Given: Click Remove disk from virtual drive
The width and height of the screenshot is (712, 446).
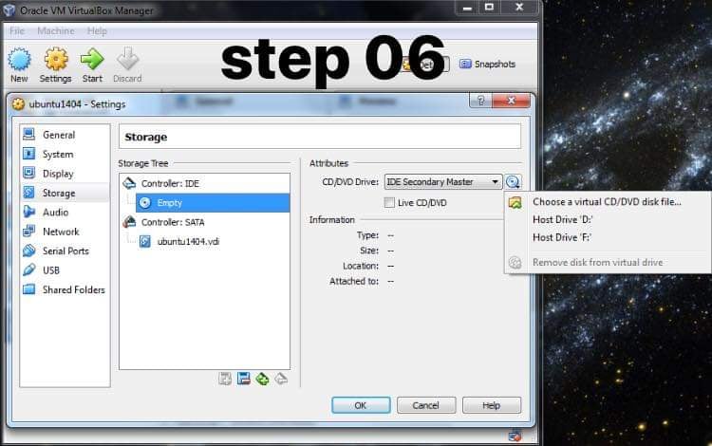Looking at the screenshot, I should click(x=608, y=262).
